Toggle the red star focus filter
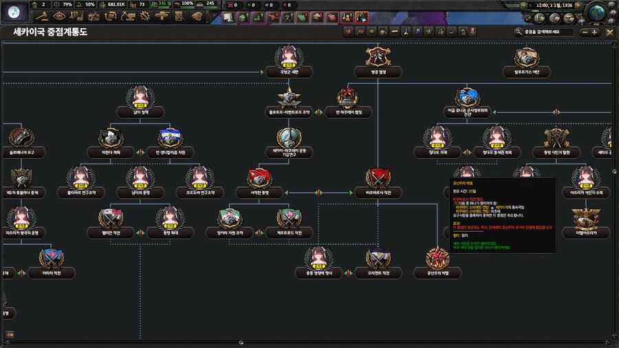619x348 pixels. [348, 32]
